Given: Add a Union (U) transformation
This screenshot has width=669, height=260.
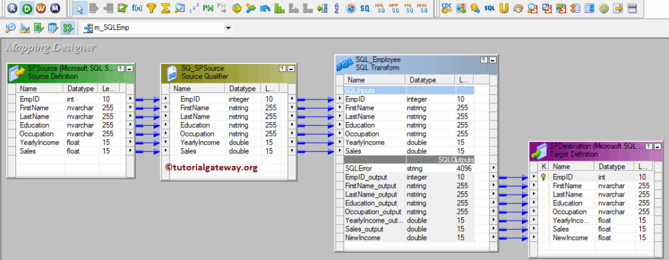Looking at the screenshot, I should [x=504, y=7].
